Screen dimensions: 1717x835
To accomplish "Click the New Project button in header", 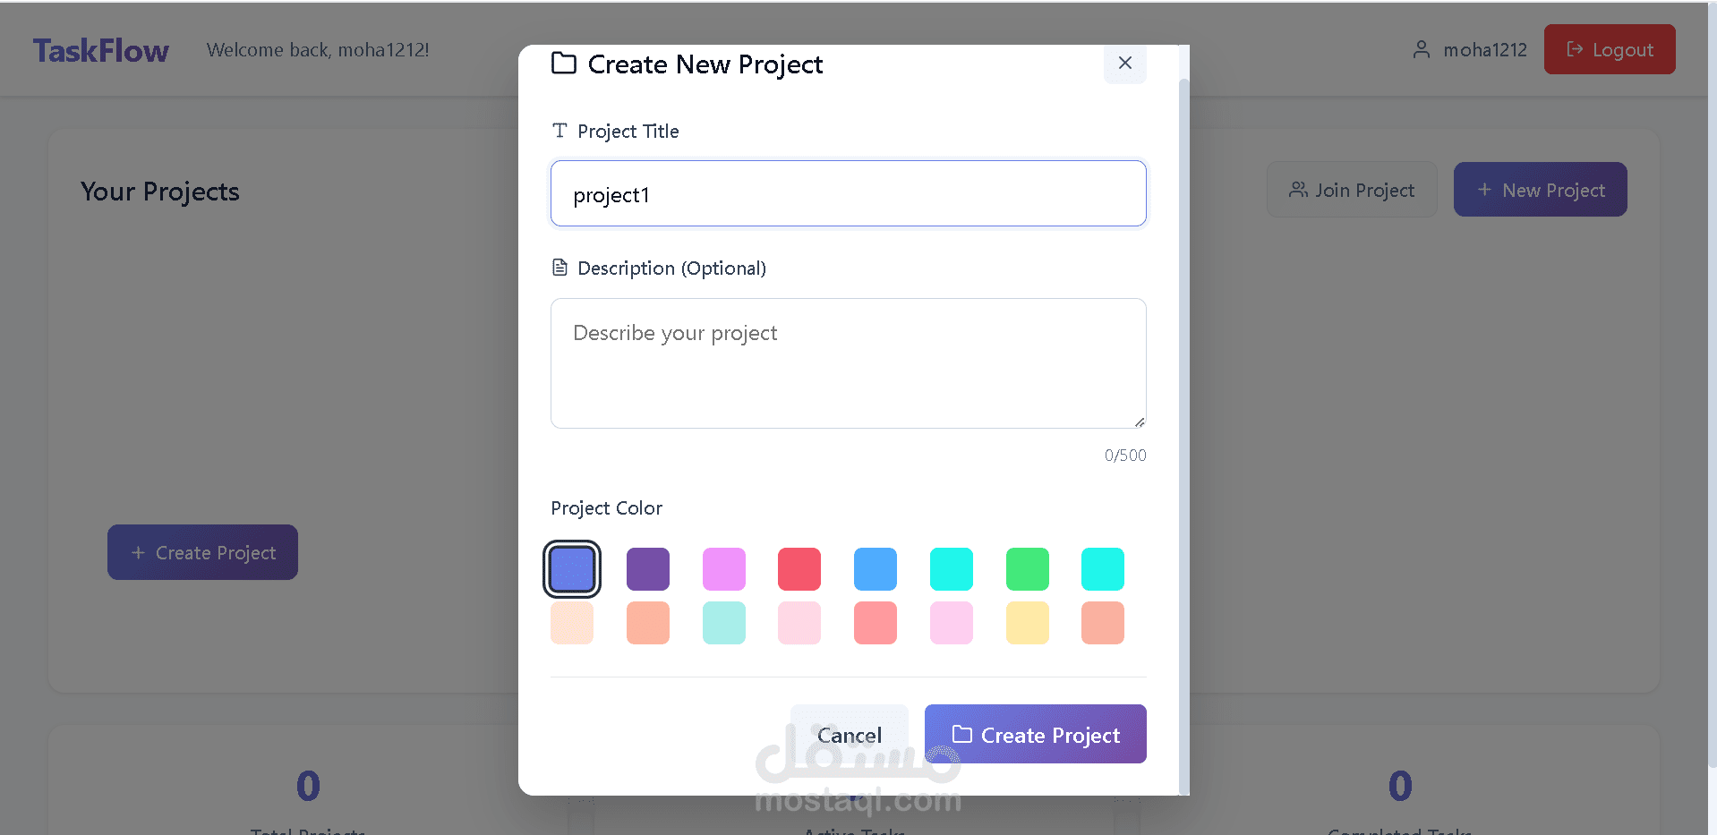I will click(1540, 190).
